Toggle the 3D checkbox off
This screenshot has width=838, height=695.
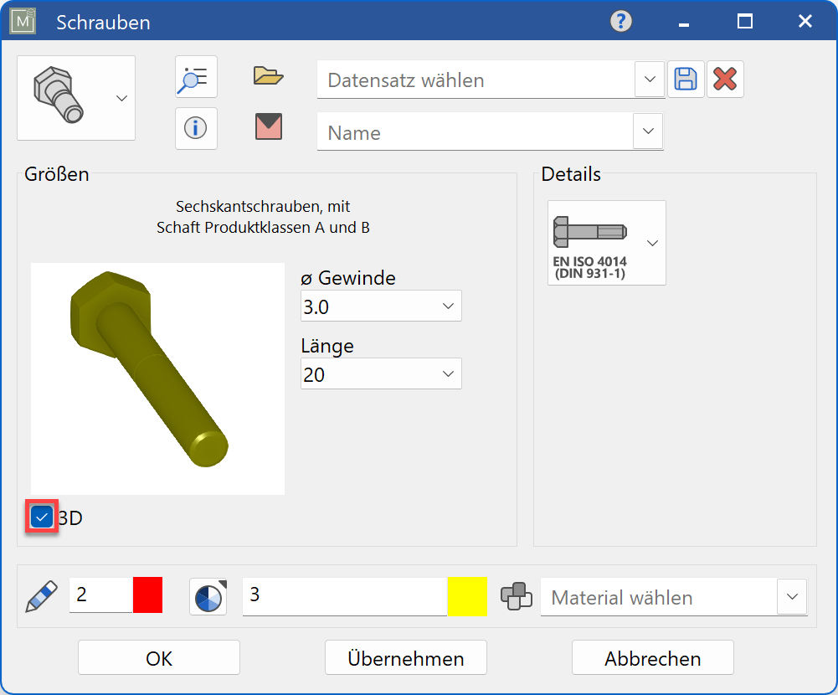click(x=41, y=517)
